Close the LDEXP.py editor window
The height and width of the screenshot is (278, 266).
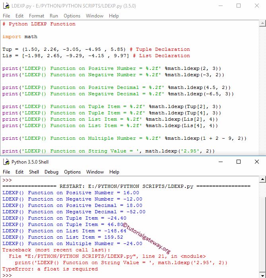click(x=257, y=6)
